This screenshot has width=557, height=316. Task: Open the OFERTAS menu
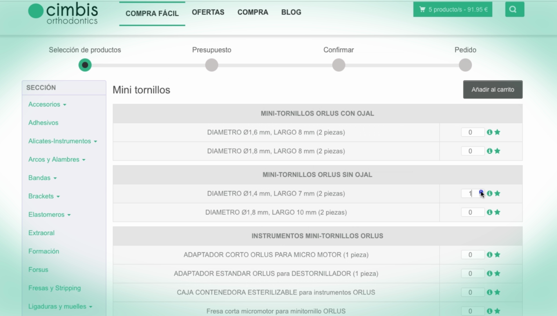208,12
